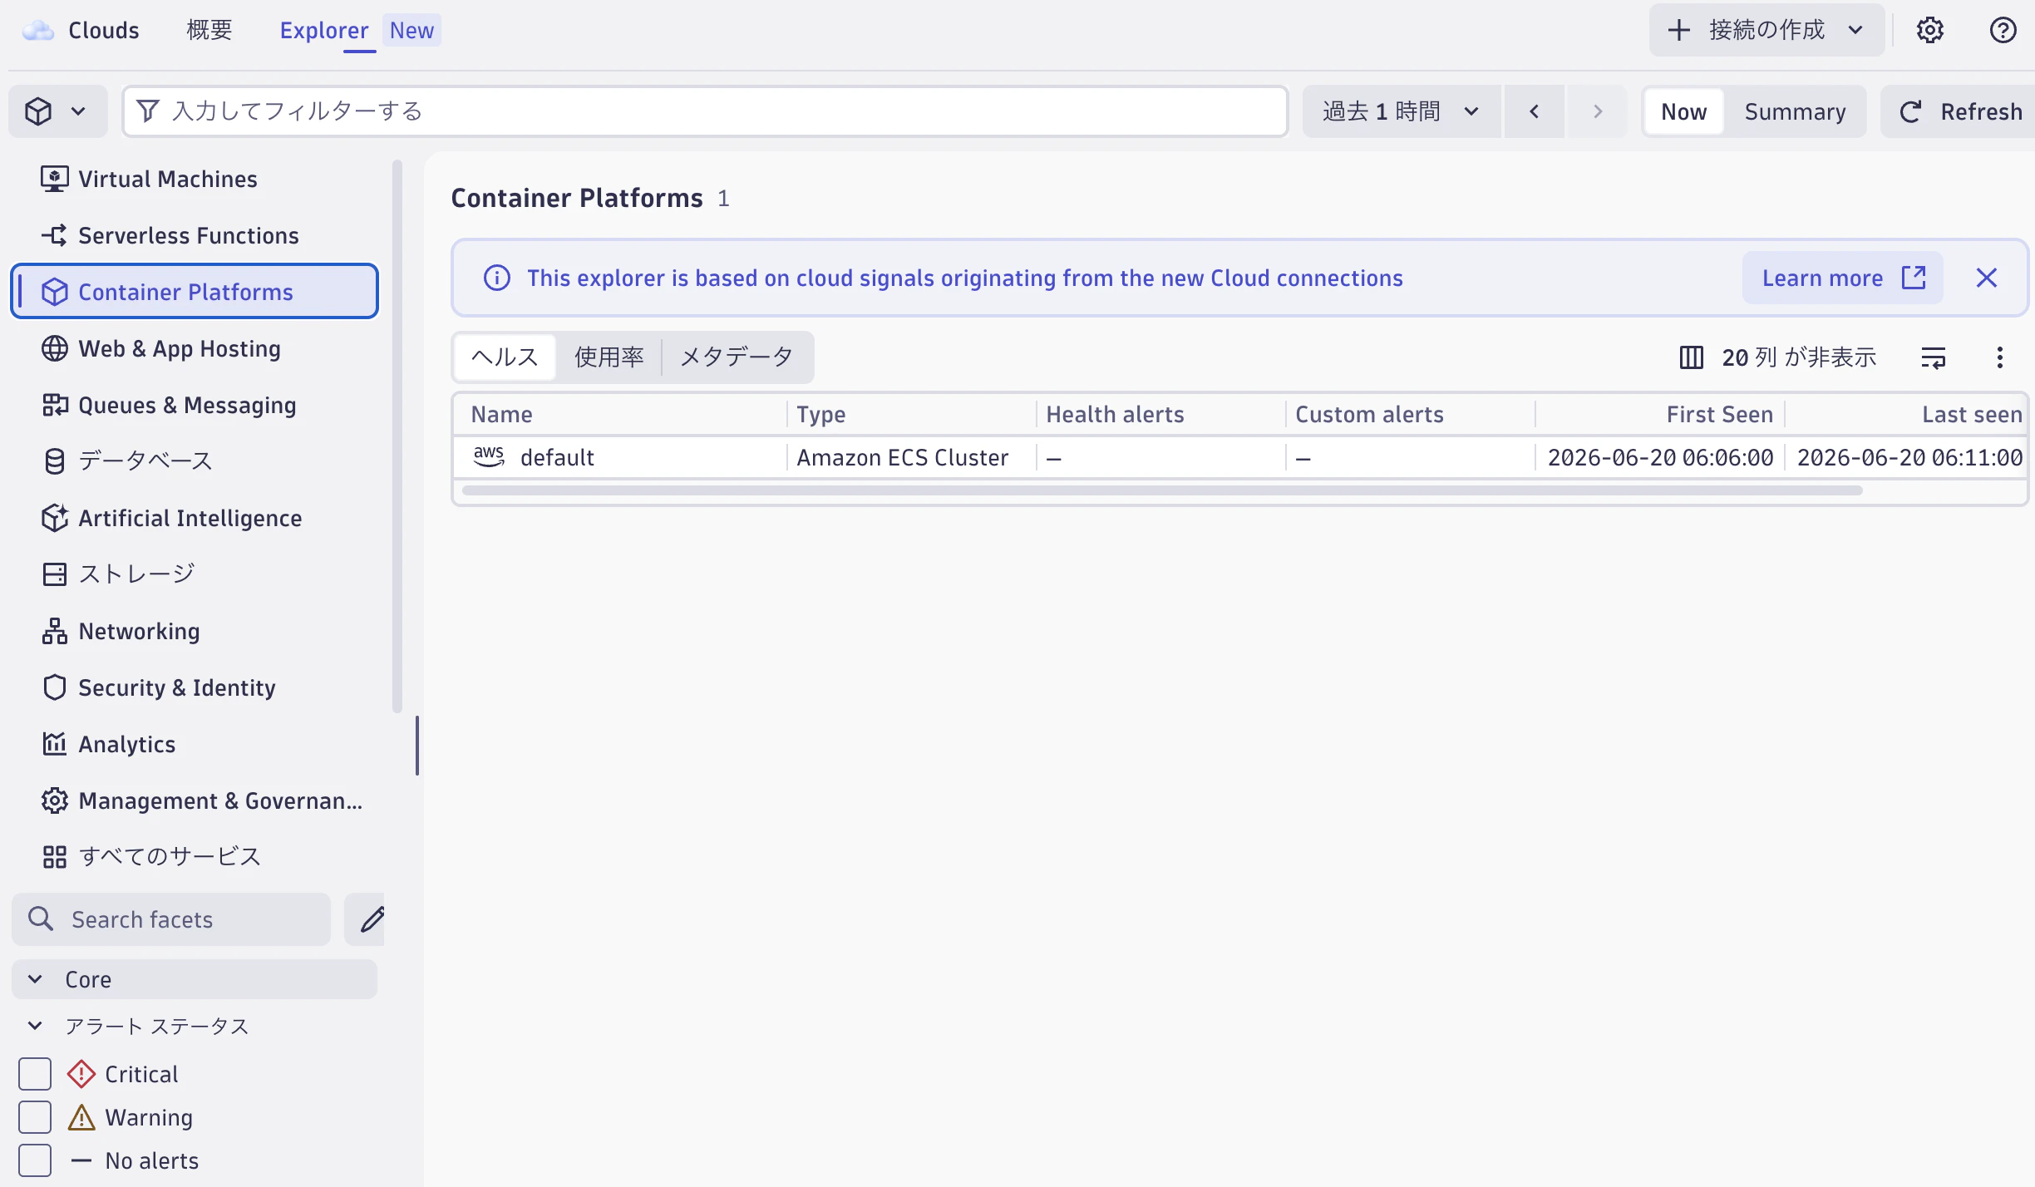Check the No alerts checkbox
Screen dimensions: 2035x1187
coord(35,1160)
